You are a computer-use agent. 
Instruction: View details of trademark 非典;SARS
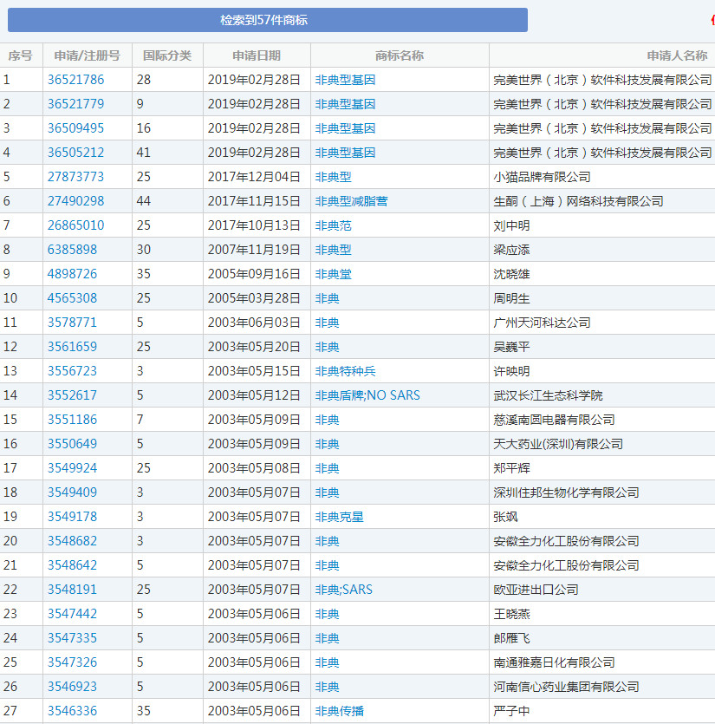pyautogui.click(x=345, y=589)
